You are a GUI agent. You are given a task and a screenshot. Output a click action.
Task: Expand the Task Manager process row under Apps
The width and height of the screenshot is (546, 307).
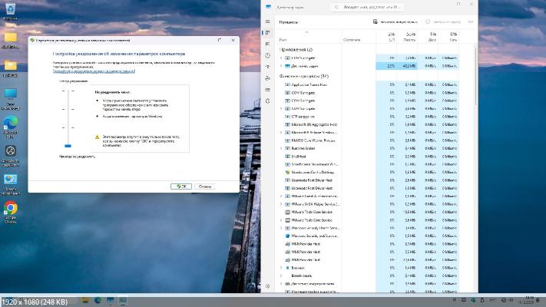(281, 67)
